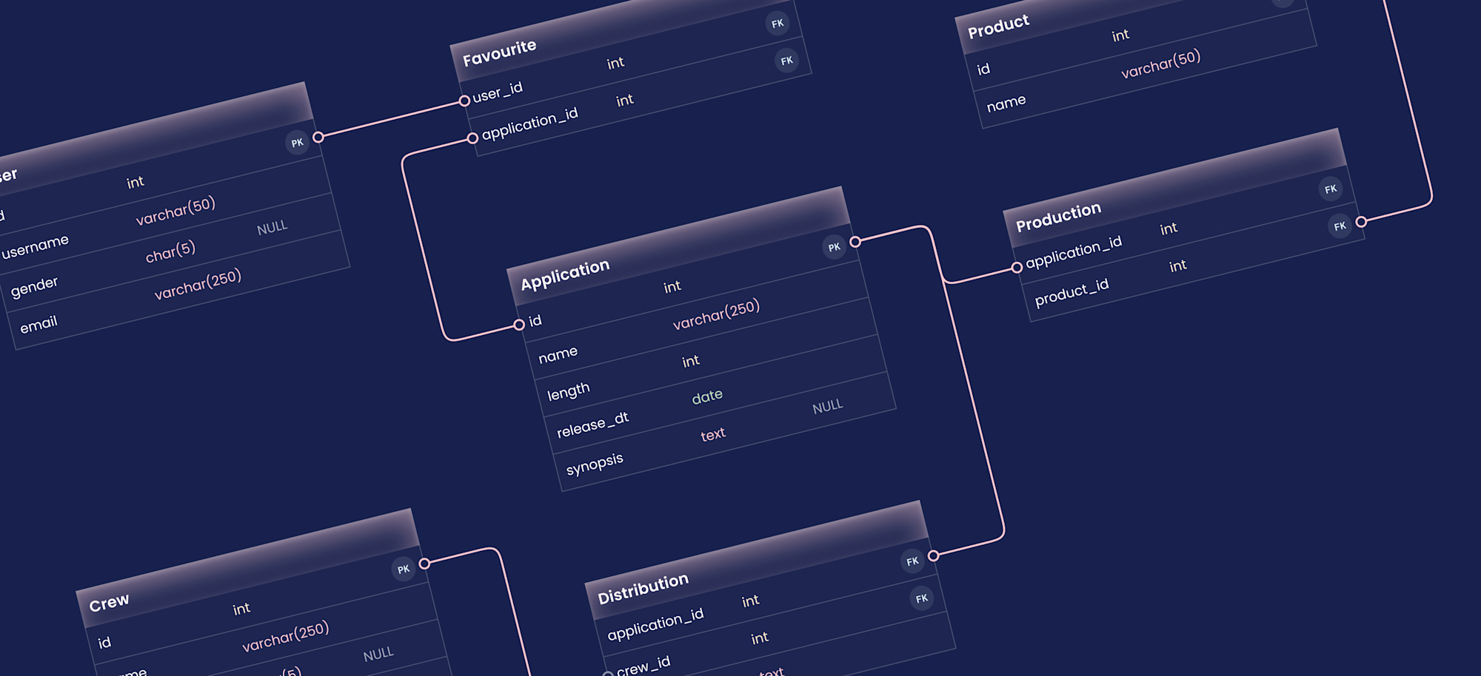Select the product_id field in Production

point(1072,291)
